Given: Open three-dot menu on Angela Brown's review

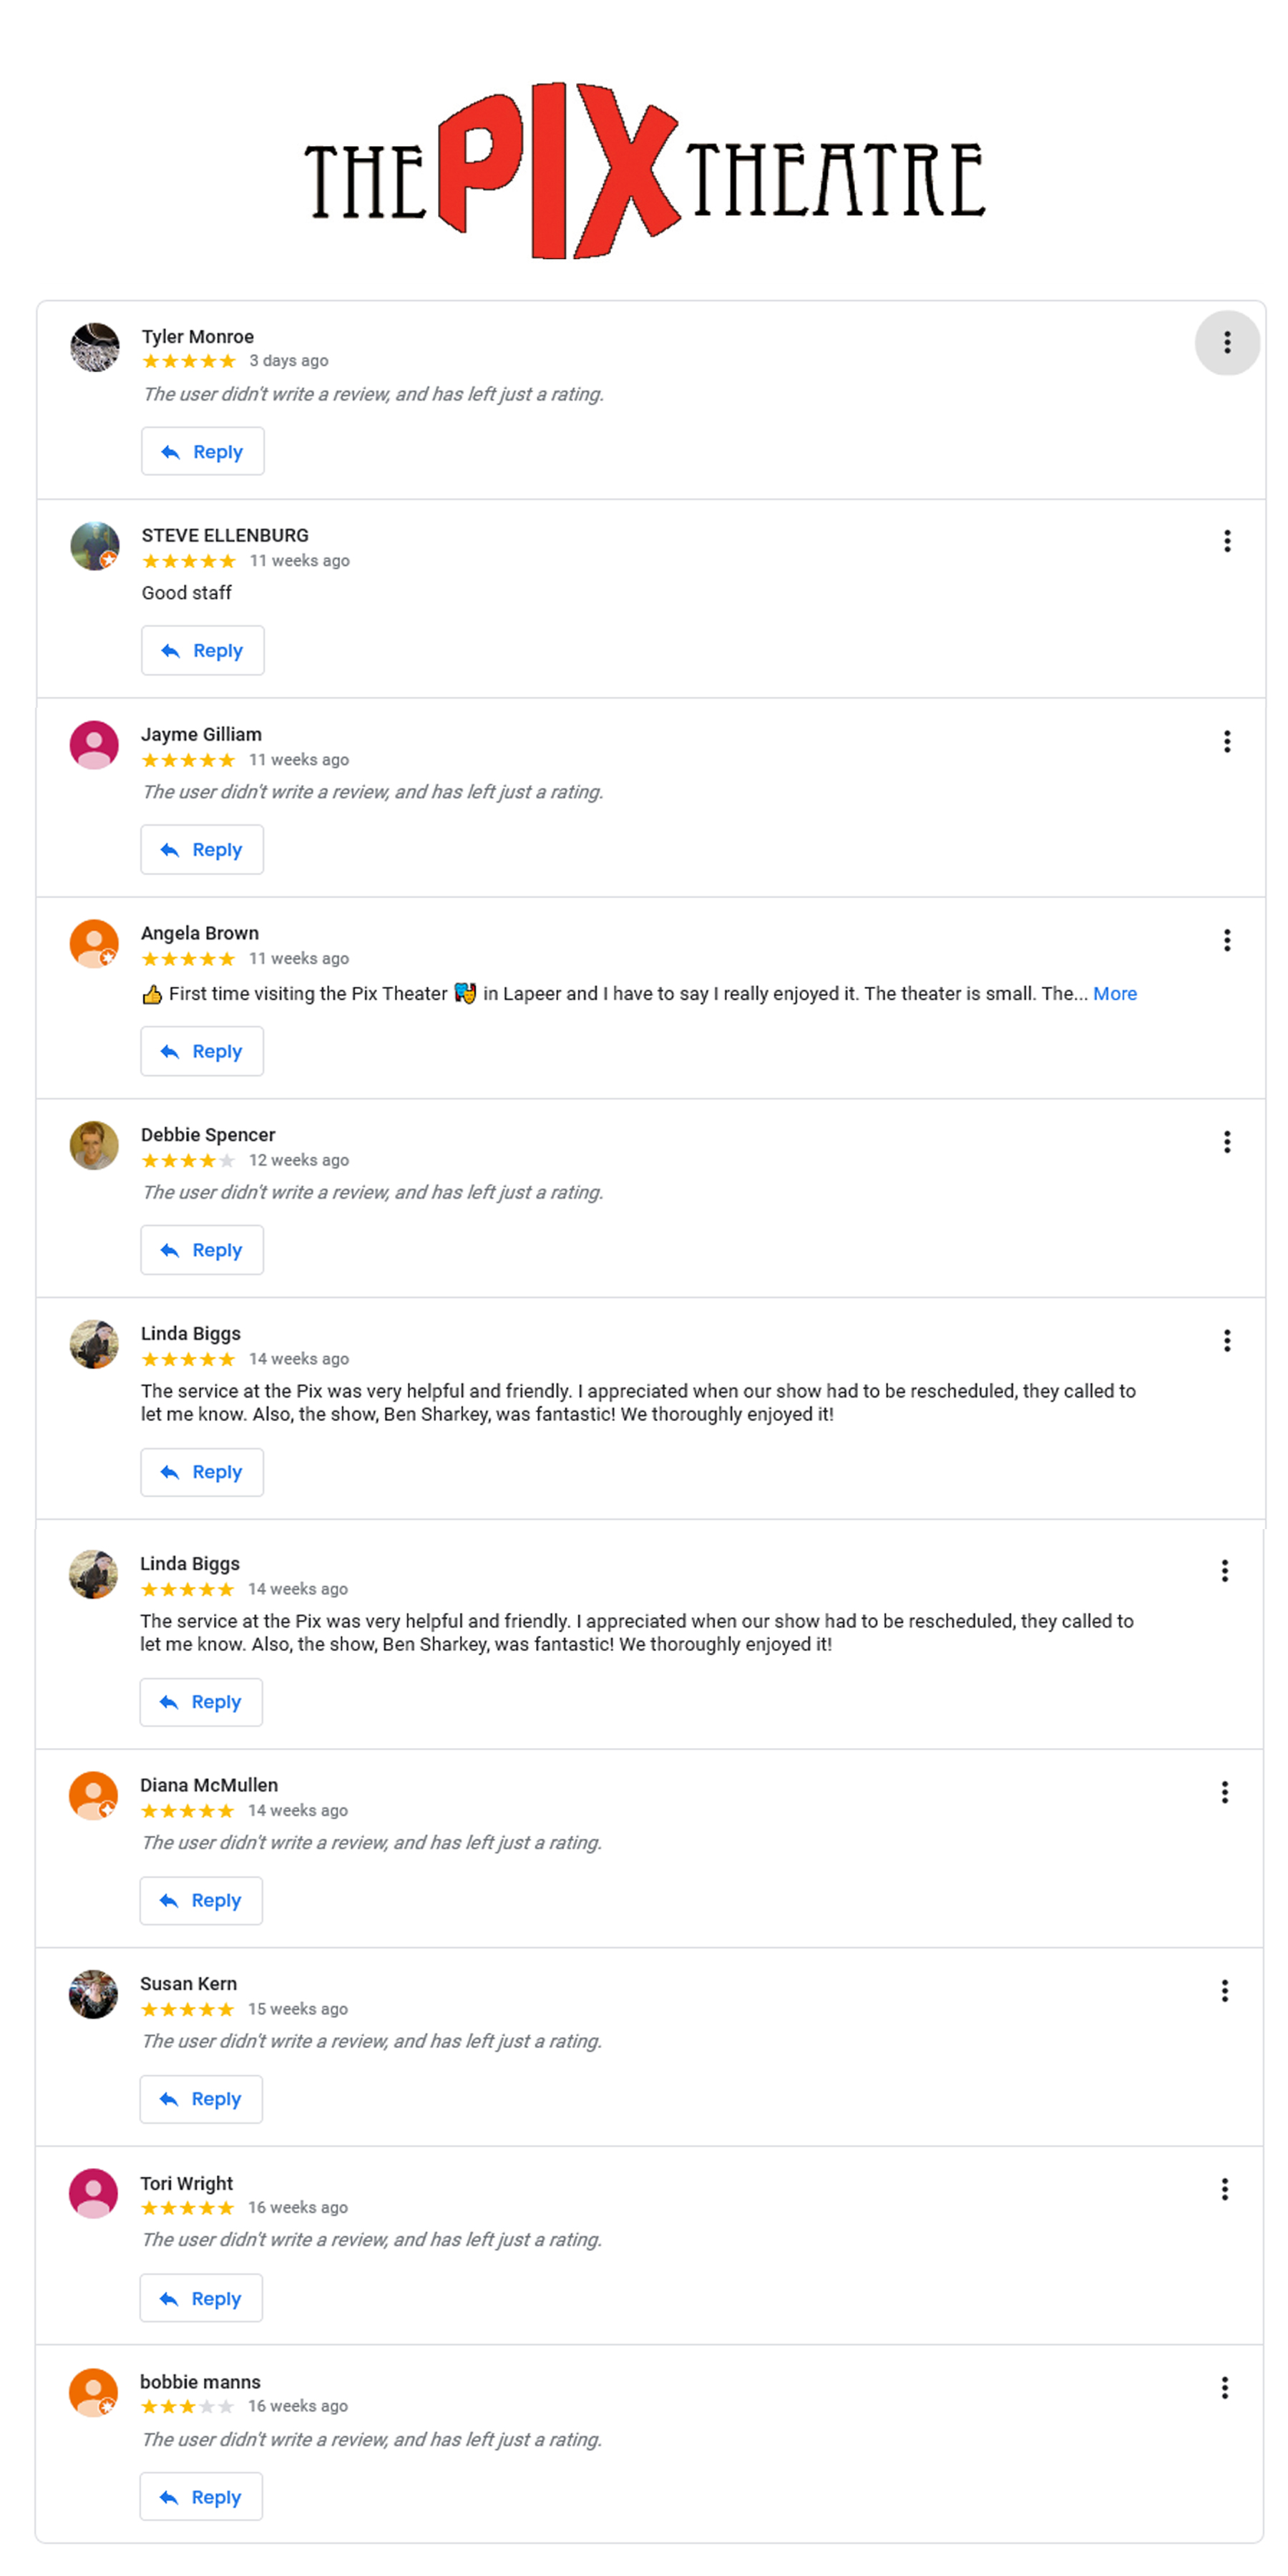Looking at the screenshot, I should [1227, 940].
